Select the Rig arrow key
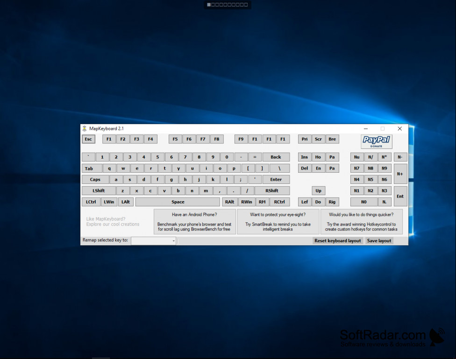The image size is (456, 359). [332, 202]
